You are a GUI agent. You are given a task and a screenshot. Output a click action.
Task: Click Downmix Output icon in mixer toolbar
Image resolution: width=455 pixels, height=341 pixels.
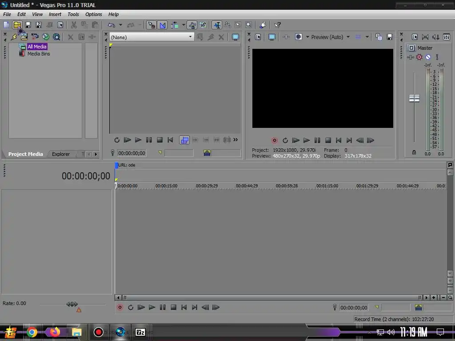coord(425,37)
